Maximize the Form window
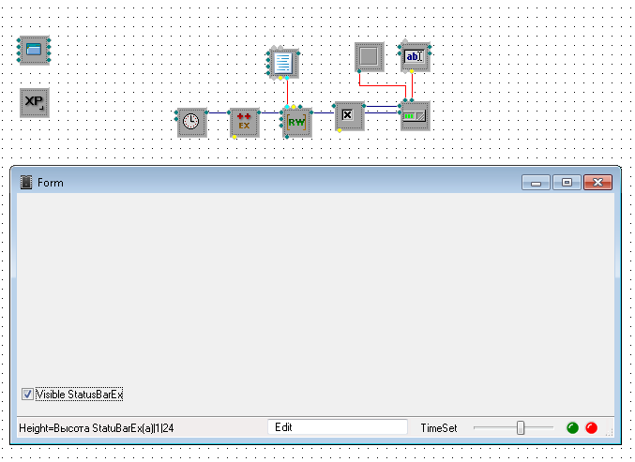Screen dimensions: 635x462 567,183
